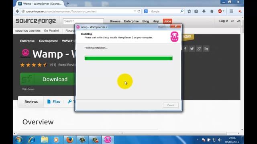Open the Go Parallel solution center link
The width and height of the screenshot is (257, 144).
click(51, 31)
